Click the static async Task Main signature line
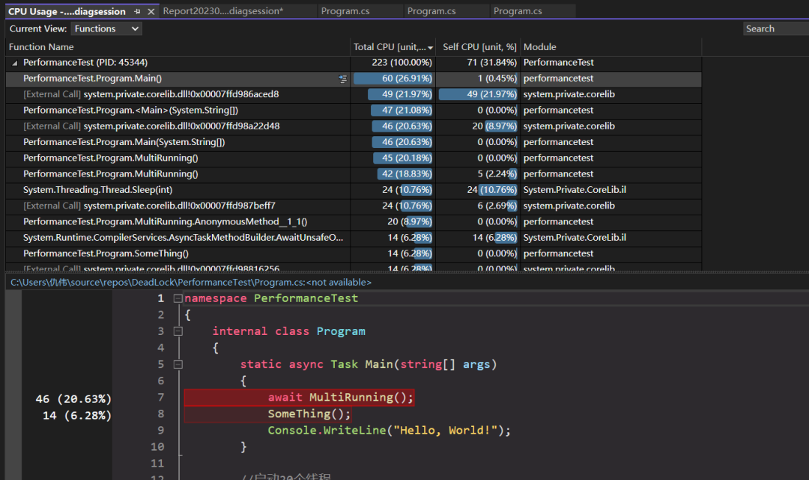The width and height of the screenshot is (809, 480). (x=369, y=365)
